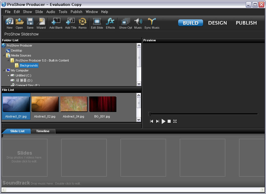Open the Audio menu

click(51, 12)
